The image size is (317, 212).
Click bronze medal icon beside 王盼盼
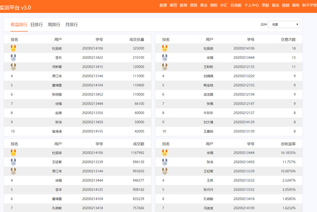tap(165, 67)
